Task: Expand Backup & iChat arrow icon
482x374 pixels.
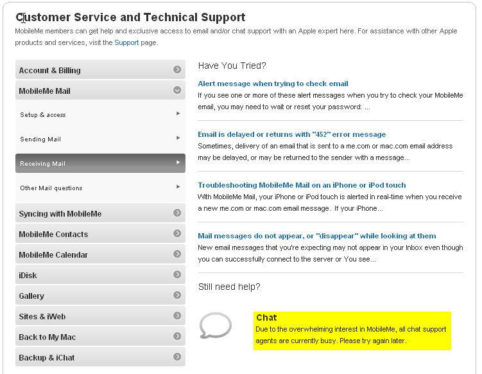Action: (177, 357)
